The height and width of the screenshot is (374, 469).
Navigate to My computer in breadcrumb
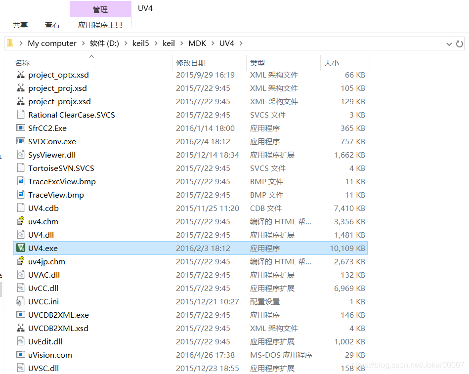52,43
